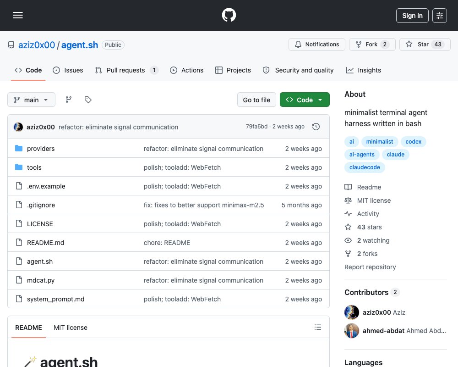Star the repository
Screen dimensions: 458x367
pos(425,44)
